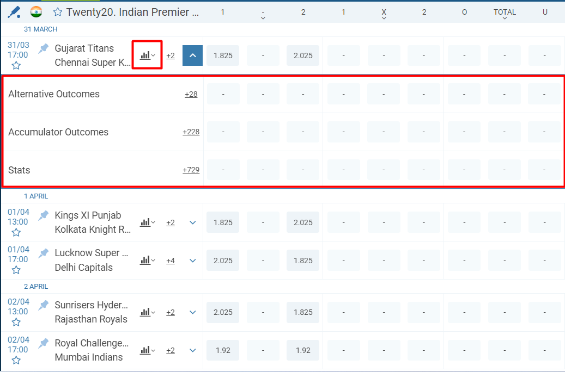This screenshot has height=372, width=565.
Task: Click the Gujarat Titans team name
Action: (84, 48)
